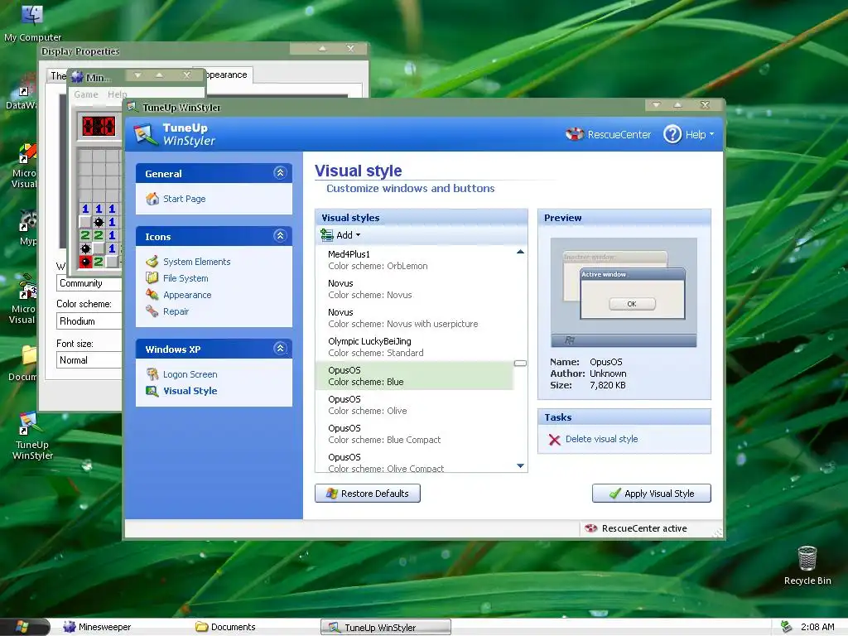Open the Color scheme Rhodium combo box
Screen dimensions: 848x636
(x=89, y=321)
